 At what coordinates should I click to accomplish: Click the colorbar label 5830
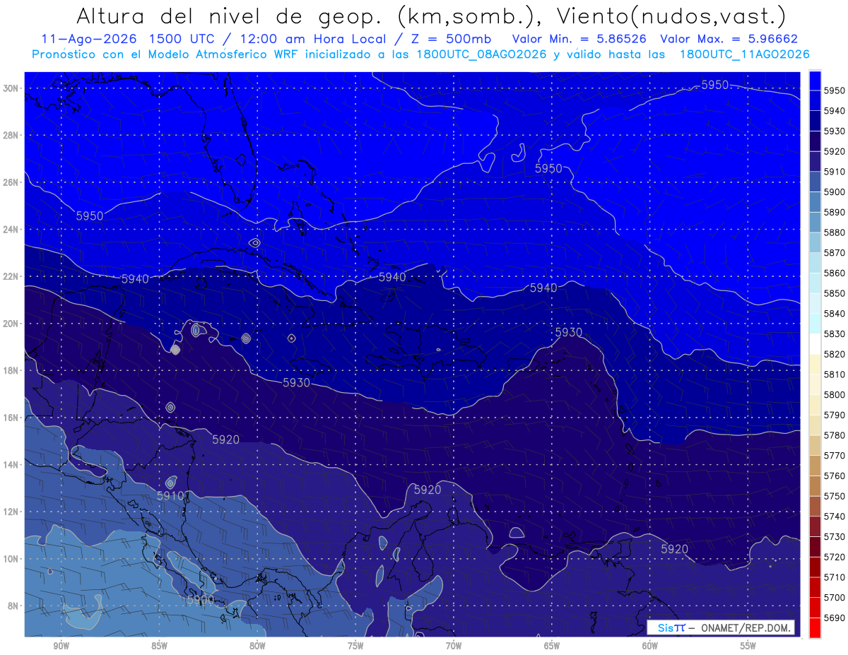[834, 334]
